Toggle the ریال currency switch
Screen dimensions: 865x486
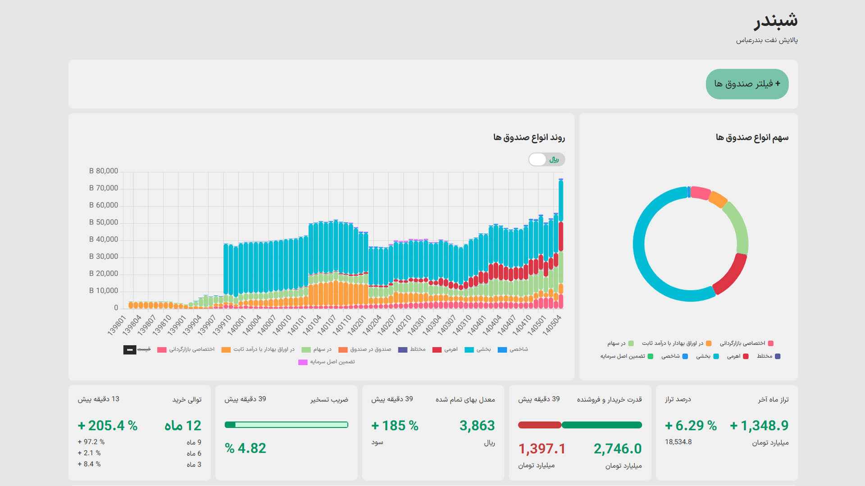[546, 160]
